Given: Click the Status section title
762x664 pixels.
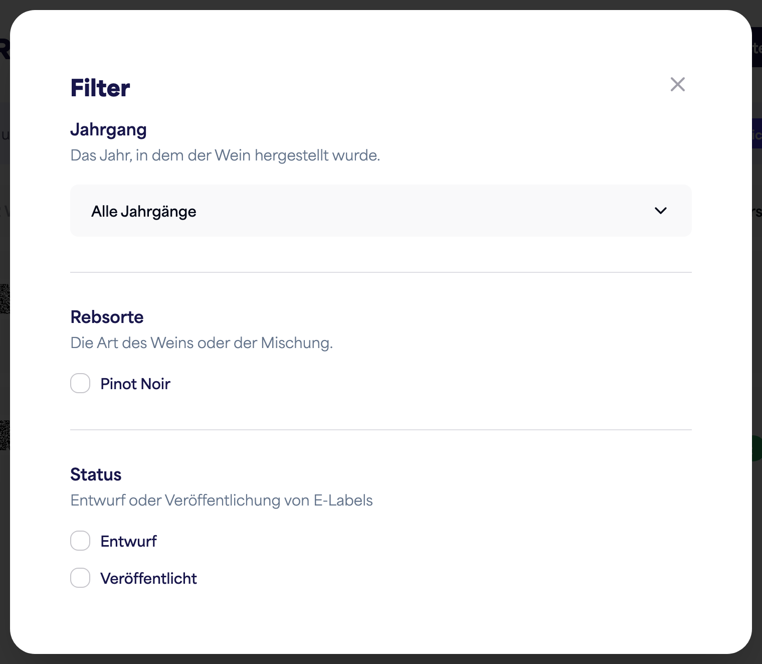Looking at the screenshot, I should (x=96, y=474).
